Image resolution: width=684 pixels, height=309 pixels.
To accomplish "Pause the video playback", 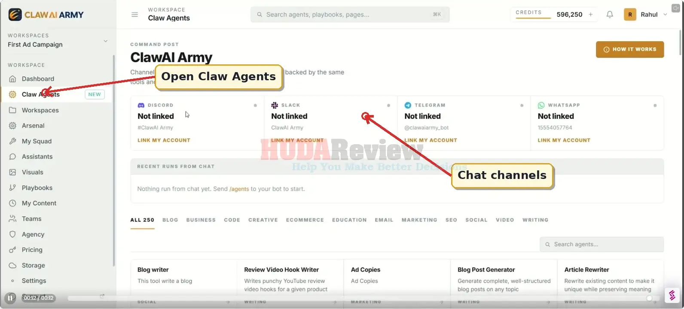I will click(x=10, y=298).
